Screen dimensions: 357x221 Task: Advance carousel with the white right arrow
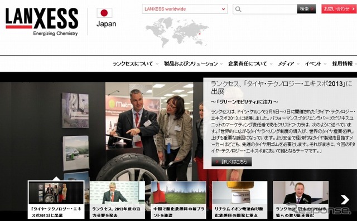(x=345, y=199)
